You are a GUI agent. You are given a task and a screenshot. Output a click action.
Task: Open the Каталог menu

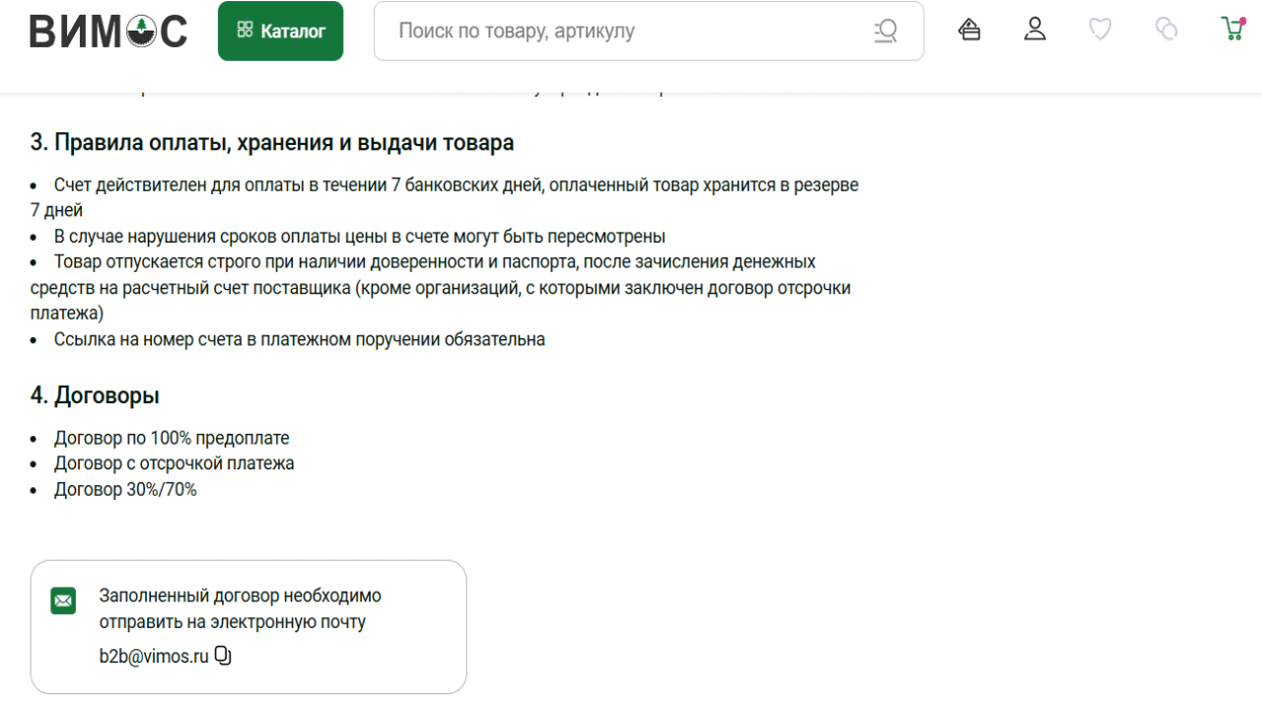tap(280, 32)
